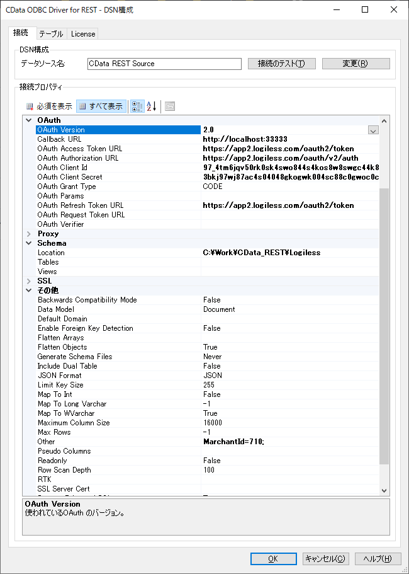Select the OAuth Refresh Token URL row

208,205
